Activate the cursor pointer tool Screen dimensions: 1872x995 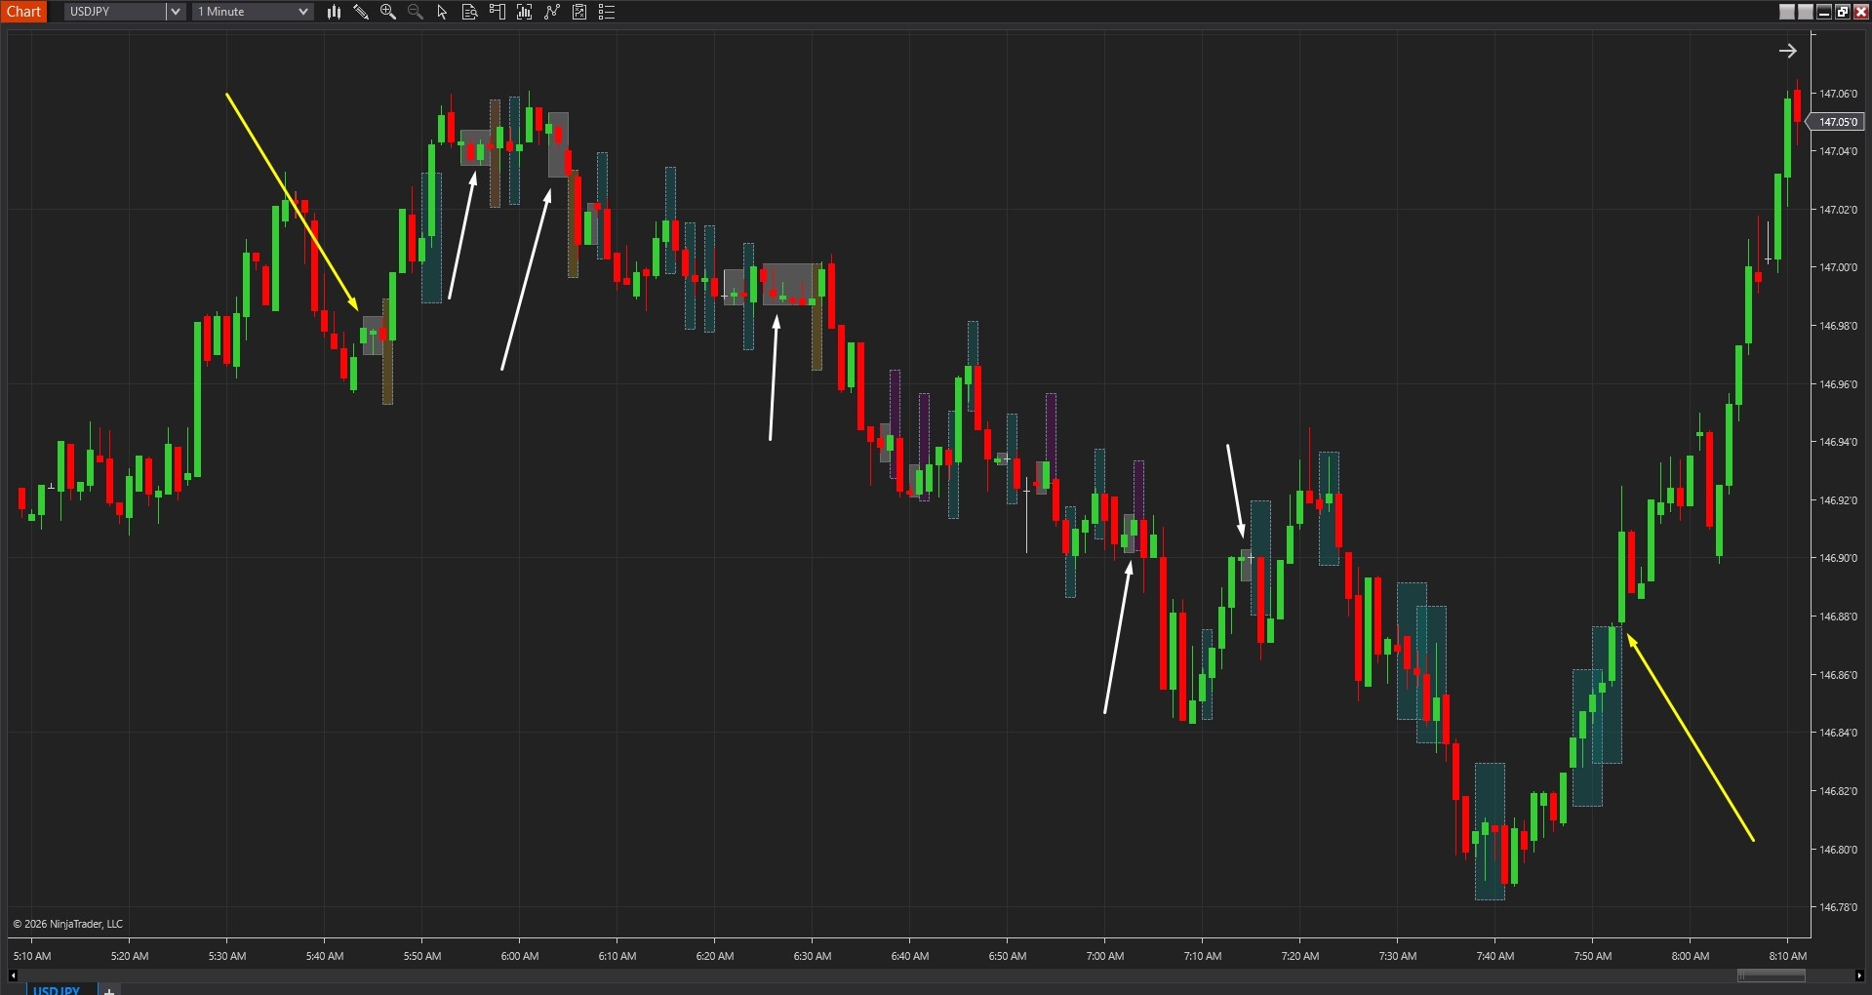tap(442, 12)
